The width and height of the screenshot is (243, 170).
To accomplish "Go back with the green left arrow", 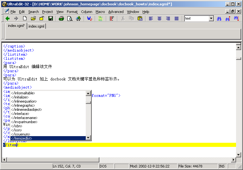I will (8, 19).
